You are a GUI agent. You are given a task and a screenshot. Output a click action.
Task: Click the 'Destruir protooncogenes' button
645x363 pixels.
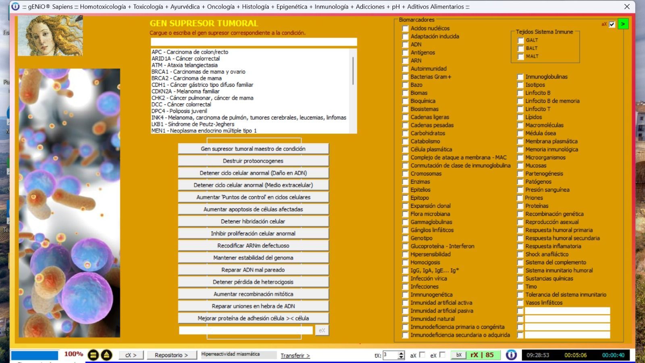tap(253, 161)
